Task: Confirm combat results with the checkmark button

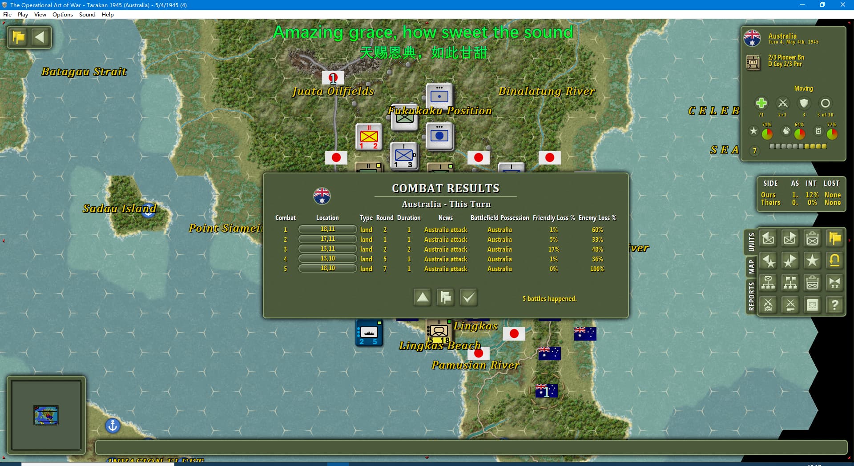Action: point(468,297)
